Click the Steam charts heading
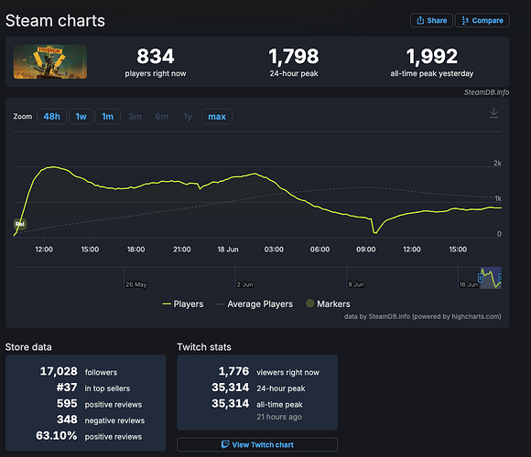This screenshot has height=457, width=531. [x=55, y=21]
